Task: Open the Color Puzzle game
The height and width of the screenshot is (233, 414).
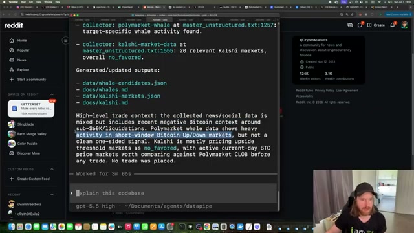Action: [27, 144]
